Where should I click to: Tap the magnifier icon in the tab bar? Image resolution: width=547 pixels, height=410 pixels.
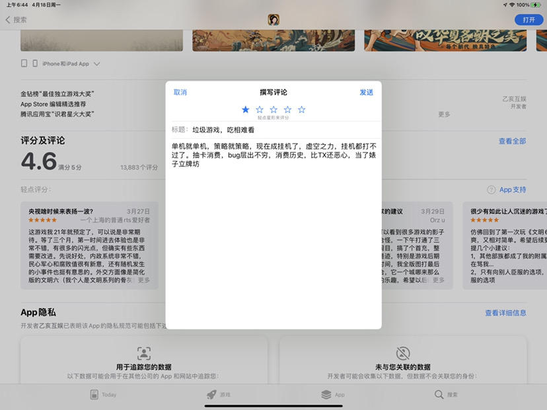(439, 395)
